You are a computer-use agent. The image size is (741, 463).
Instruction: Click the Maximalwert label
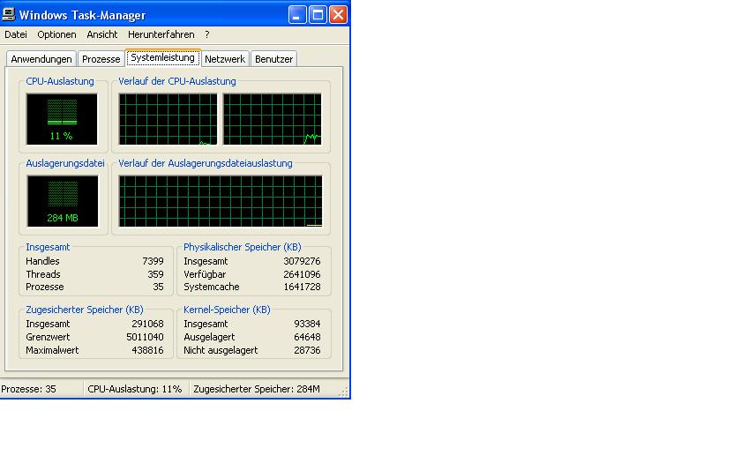pos(52,351)
